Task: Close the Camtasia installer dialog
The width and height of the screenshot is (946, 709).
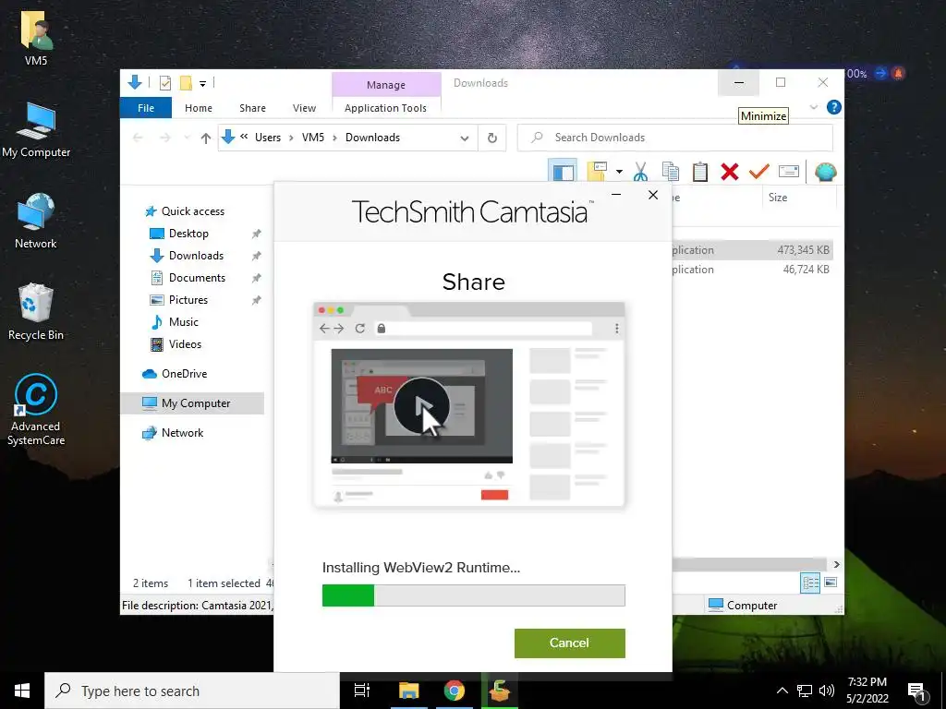Action: 653,195
